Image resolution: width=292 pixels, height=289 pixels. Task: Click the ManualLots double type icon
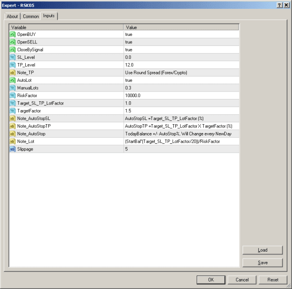point(13,88)
